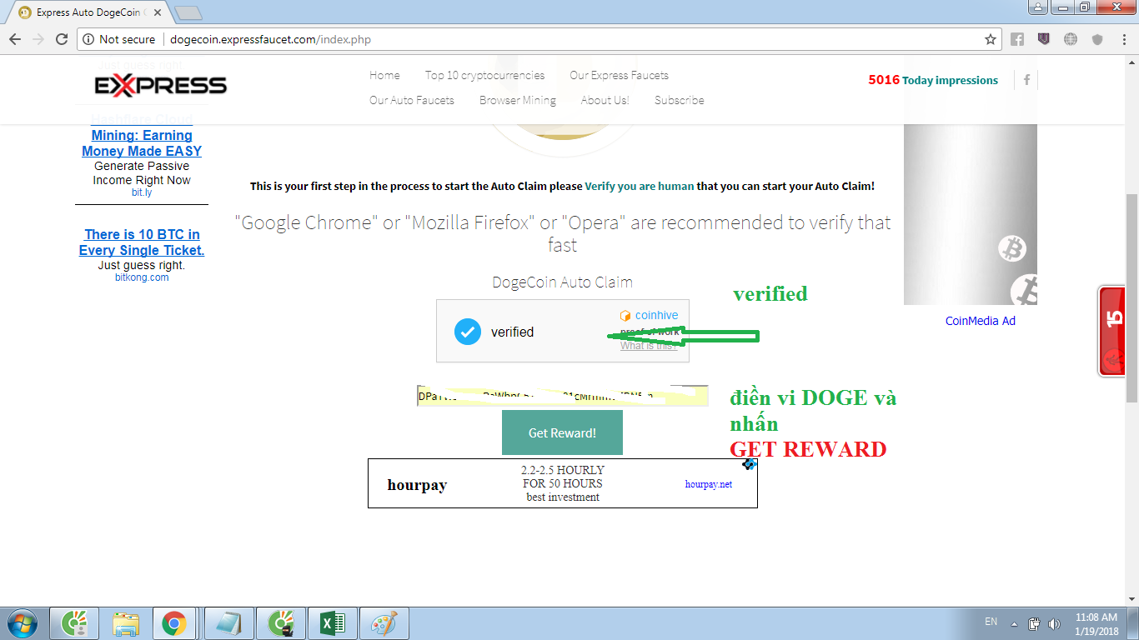Click the bitkong.com ad link
The image size is (1139, 640).
[142, 277]
